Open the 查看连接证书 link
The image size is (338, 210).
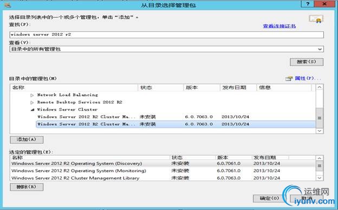click(x=279, y=26)
